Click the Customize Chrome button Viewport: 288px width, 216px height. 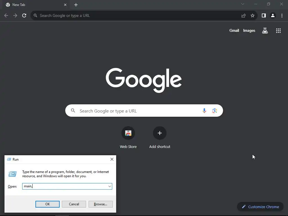pos(260,207)
